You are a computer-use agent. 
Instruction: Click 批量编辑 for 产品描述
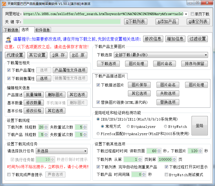pos(34,95)
